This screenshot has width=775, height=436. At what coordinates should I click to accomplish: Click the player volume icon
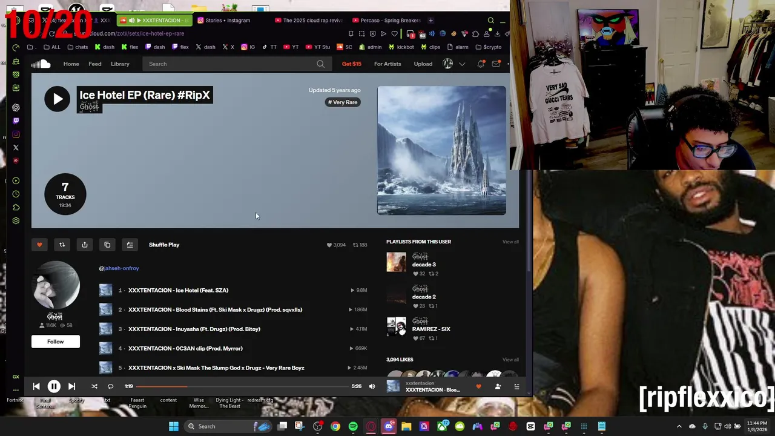pos(372,386)
